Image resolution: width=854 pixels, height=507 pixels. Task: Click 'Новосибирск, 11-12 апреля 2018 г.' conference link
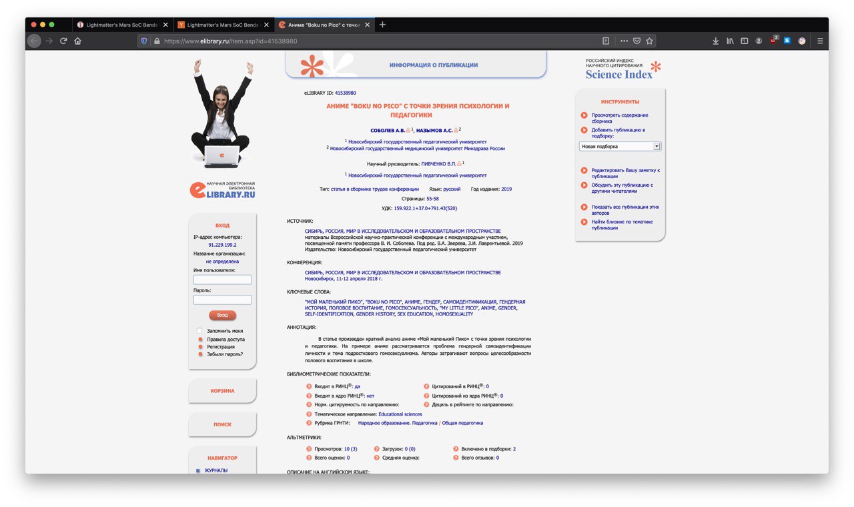click(343, 279)
